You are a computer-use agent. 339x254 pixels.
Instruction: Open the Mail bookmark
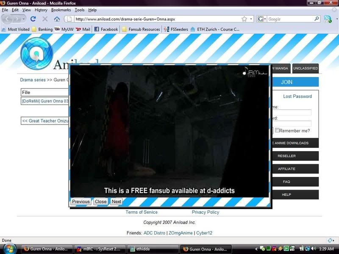[83, 29]
